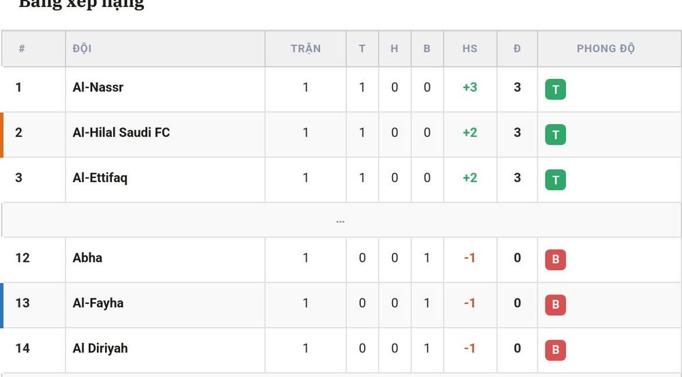Click rank number 13 for Al-Fayha
Viewport: 682px width, 377px height.
(x=23, y=303)
